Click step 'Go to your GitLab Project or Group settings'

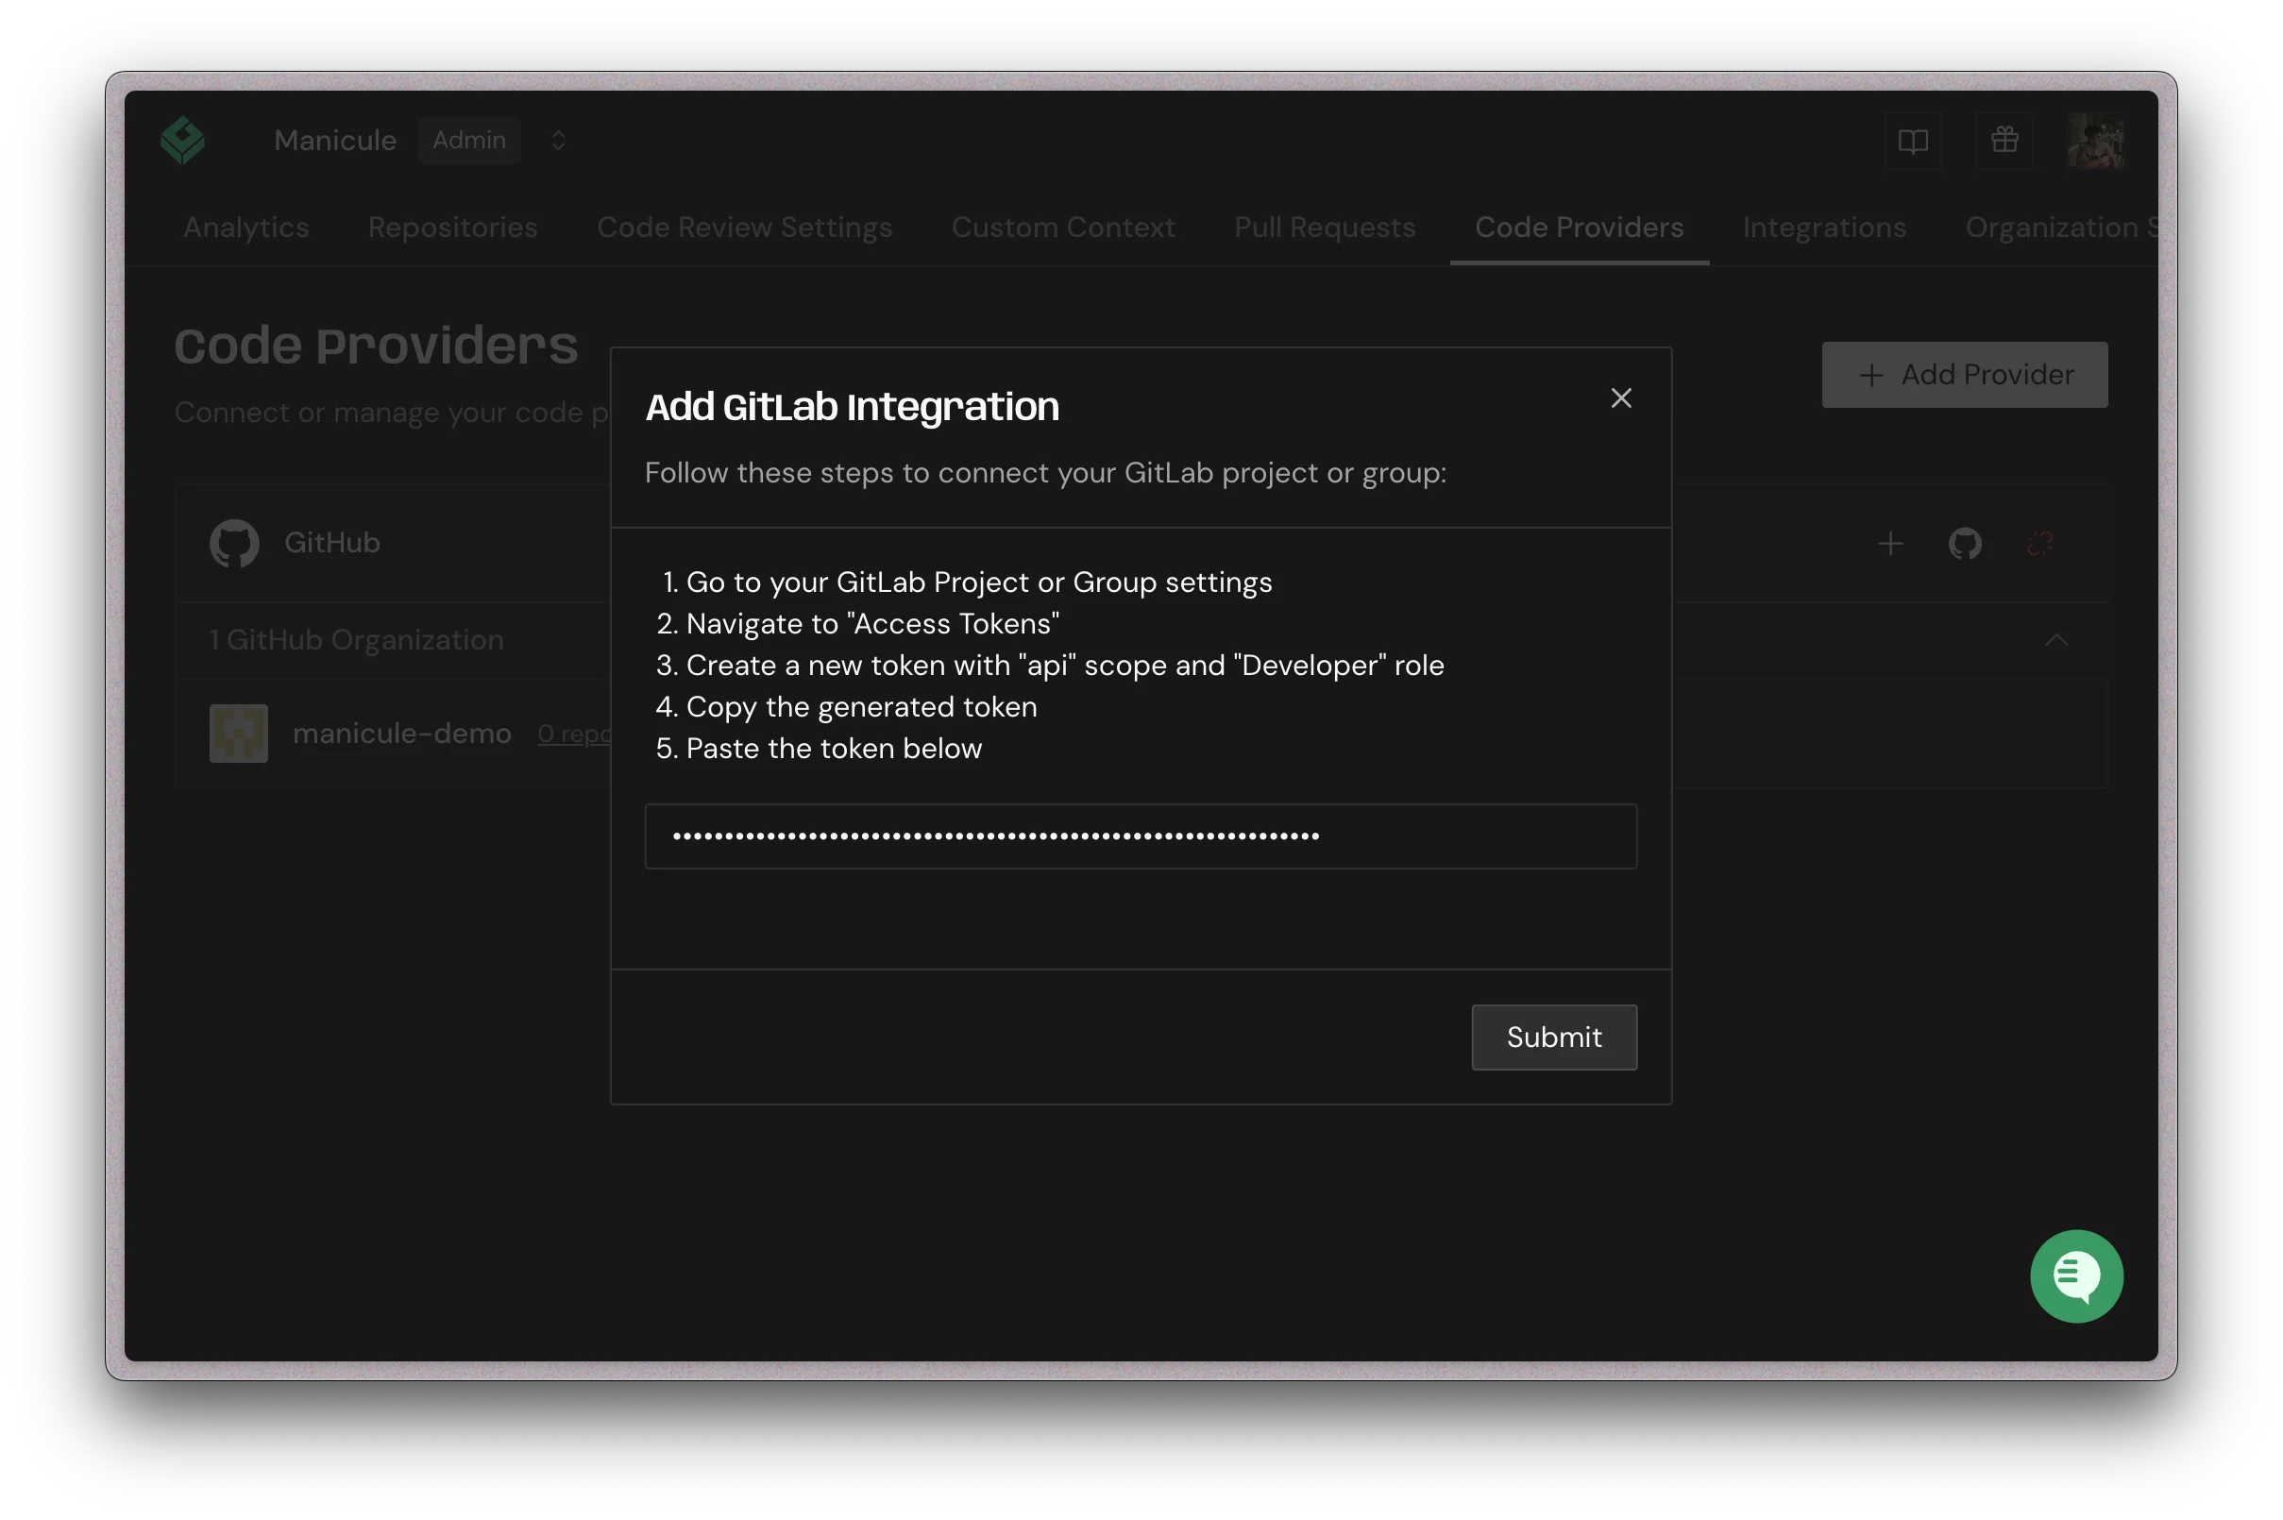point(979,582)
